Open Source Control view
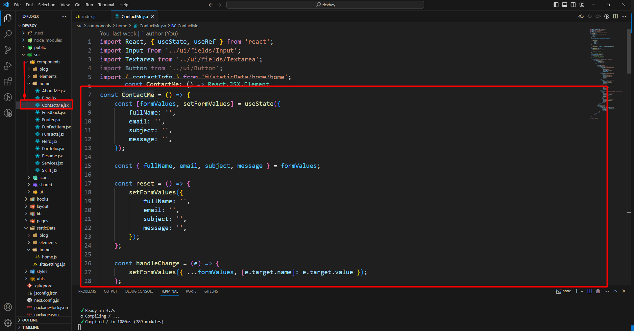The image size is (634, 331). pos(8,50)
